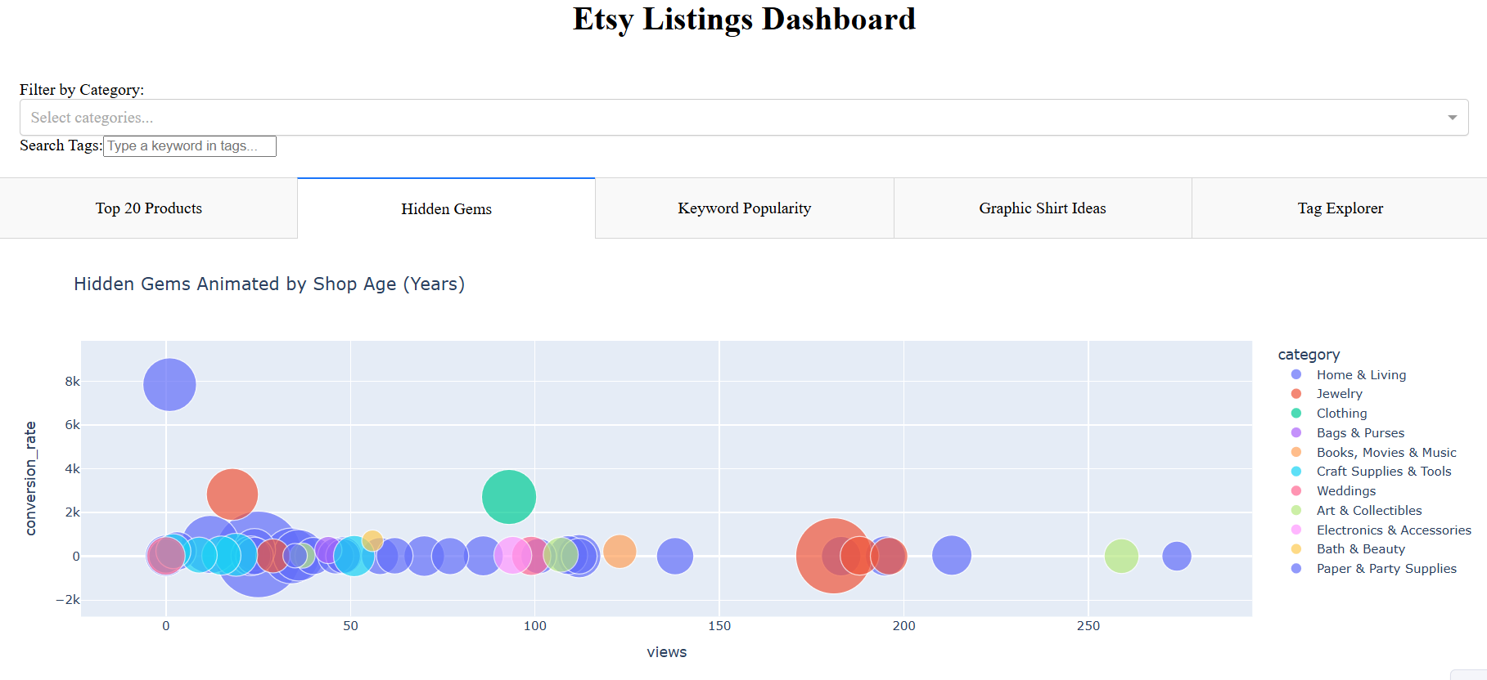Open the Keyword Popularity tab

pos(744,208)
